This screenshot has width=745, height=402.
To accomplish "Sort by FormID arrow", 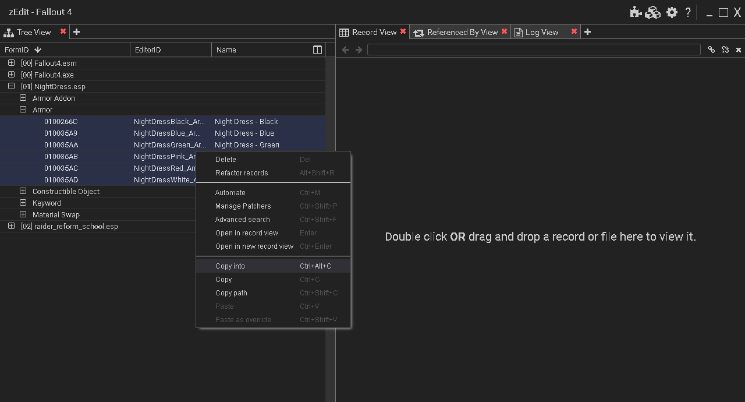I will (38, 50).
